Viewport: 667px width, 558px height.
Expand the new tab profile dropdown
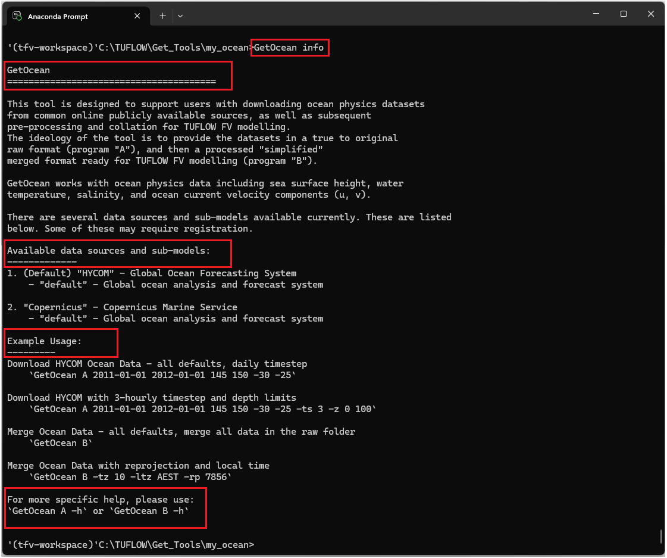180,16
